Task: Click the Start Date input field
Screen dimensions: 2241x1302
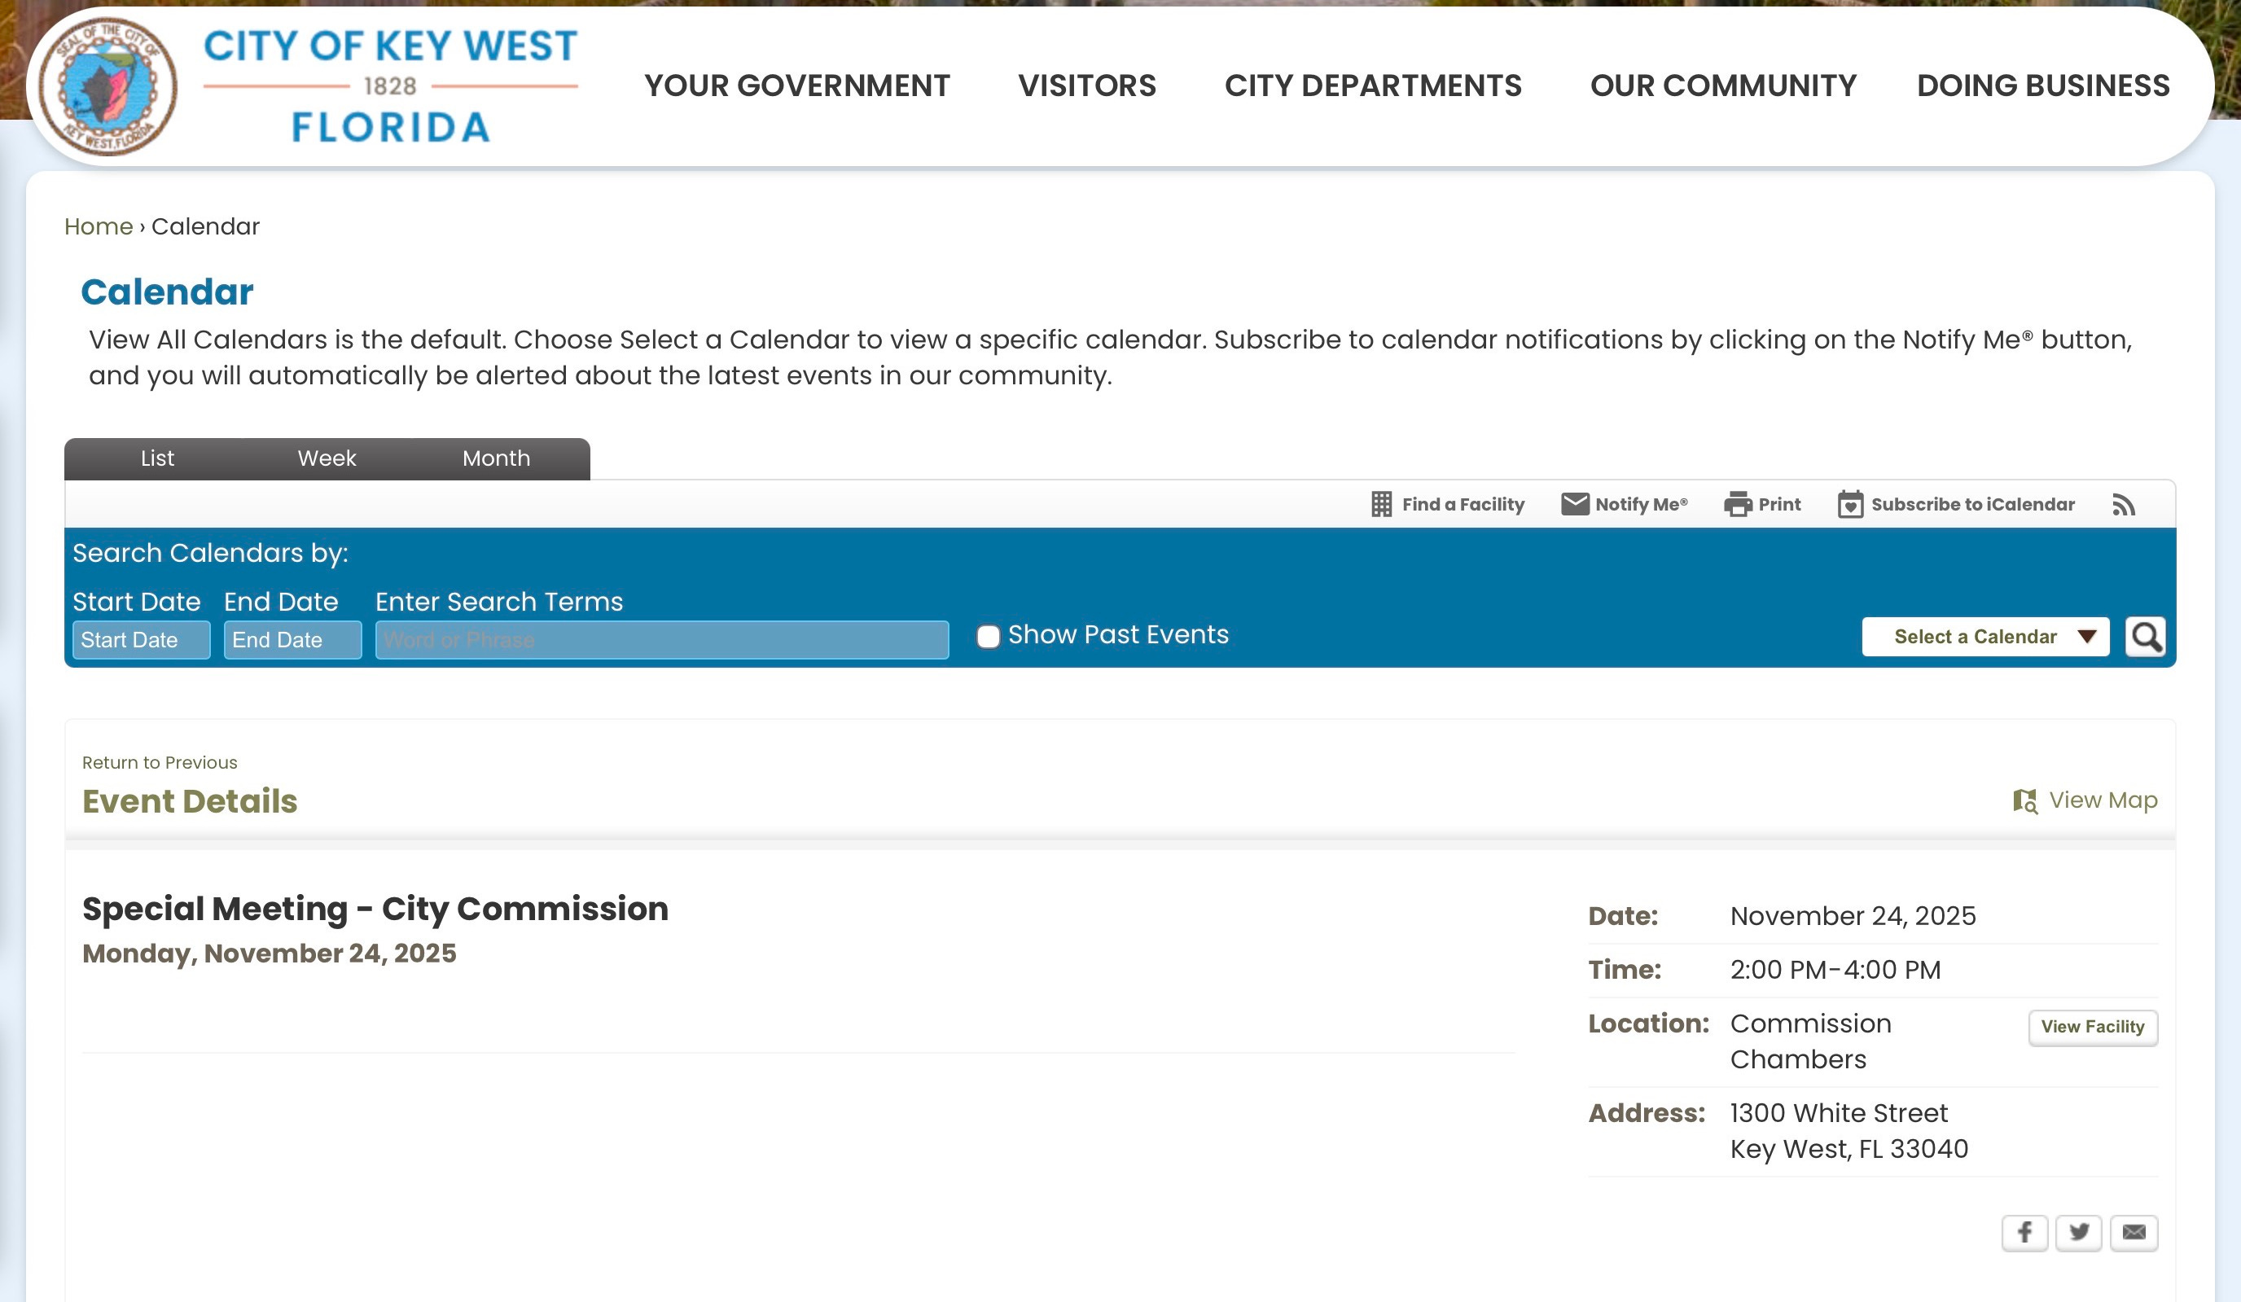Action: (x=142, y=640)
